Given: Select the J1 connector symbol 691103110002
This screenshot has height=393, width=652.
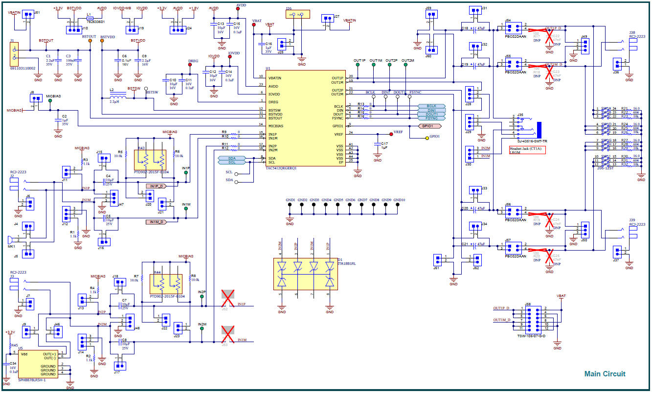Looking at the screenshot, I should pyautogui.click(x=14, y=54).
